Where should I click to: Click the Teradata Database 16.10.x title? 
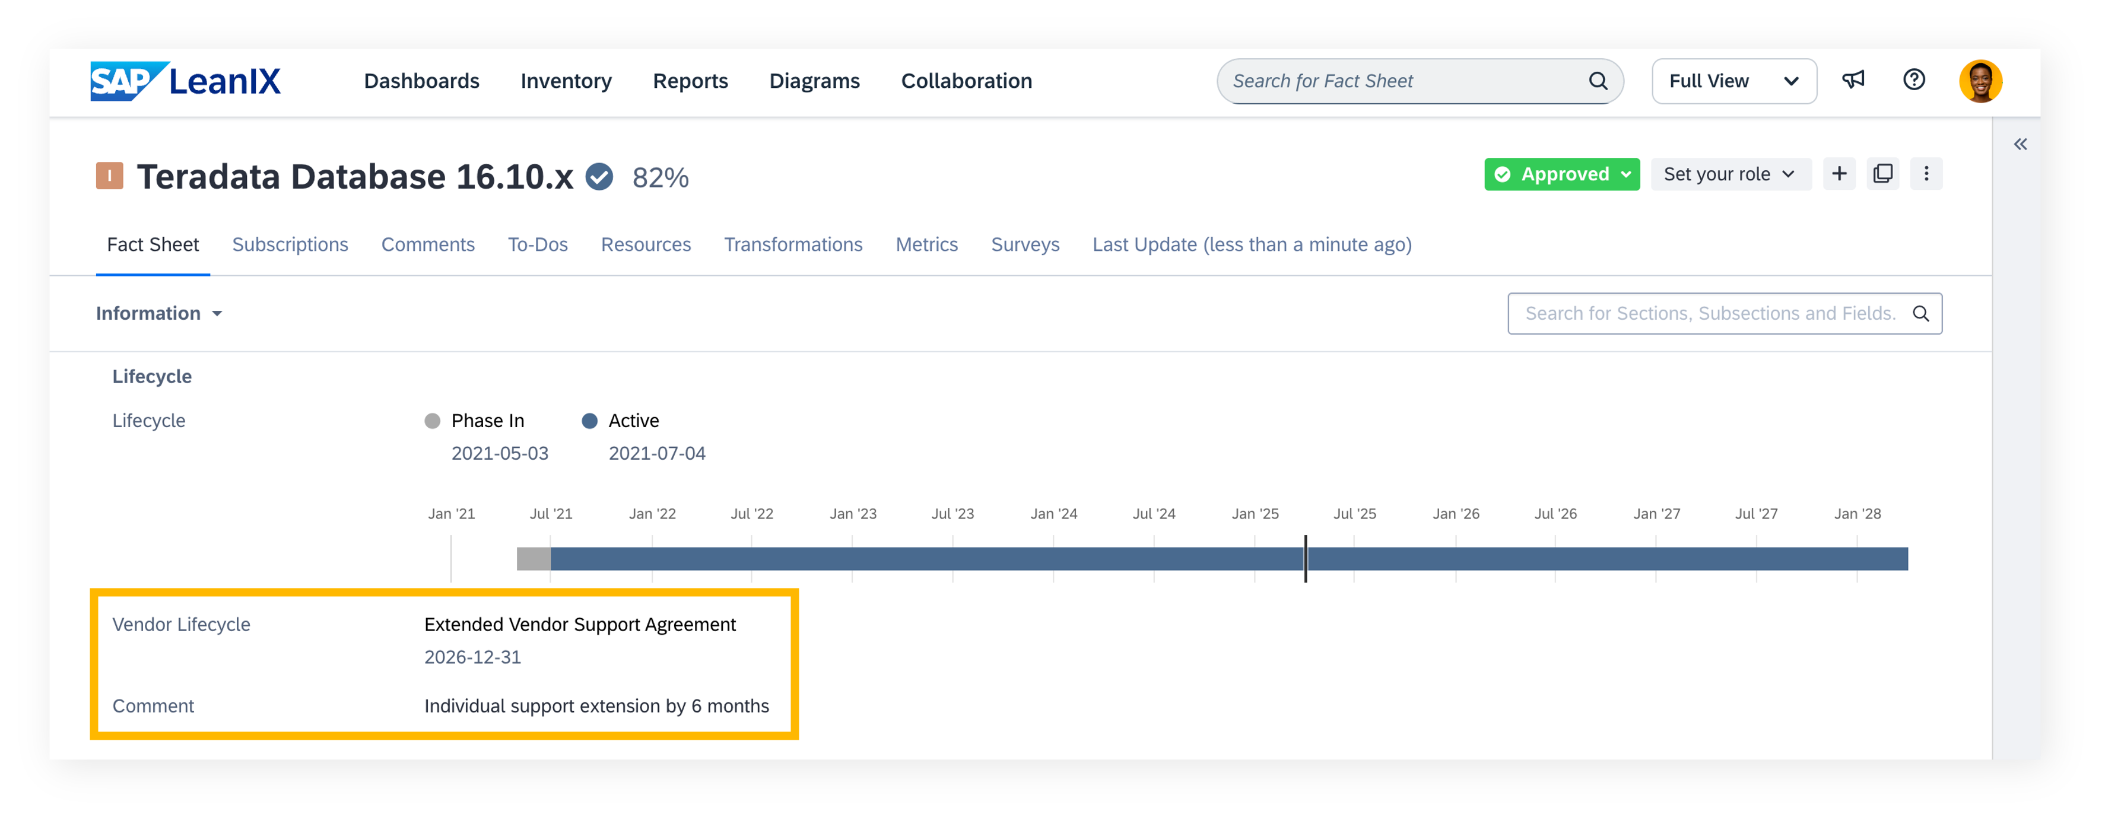click(355, 176)
